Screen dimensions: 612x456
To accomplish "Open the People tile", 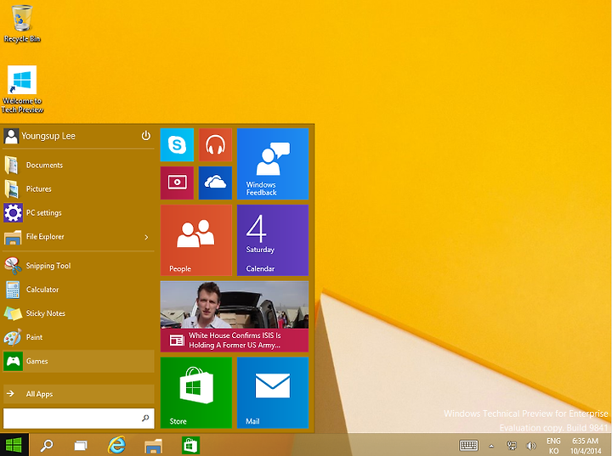I will pyautogui.click(x=196, y=240).
